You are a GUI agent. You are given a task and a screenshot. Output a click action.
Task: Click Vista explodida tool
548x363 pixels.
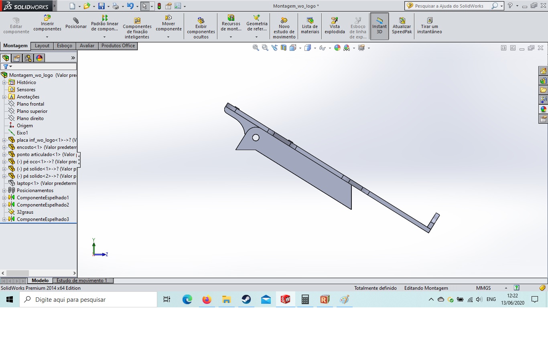point(335,26)
